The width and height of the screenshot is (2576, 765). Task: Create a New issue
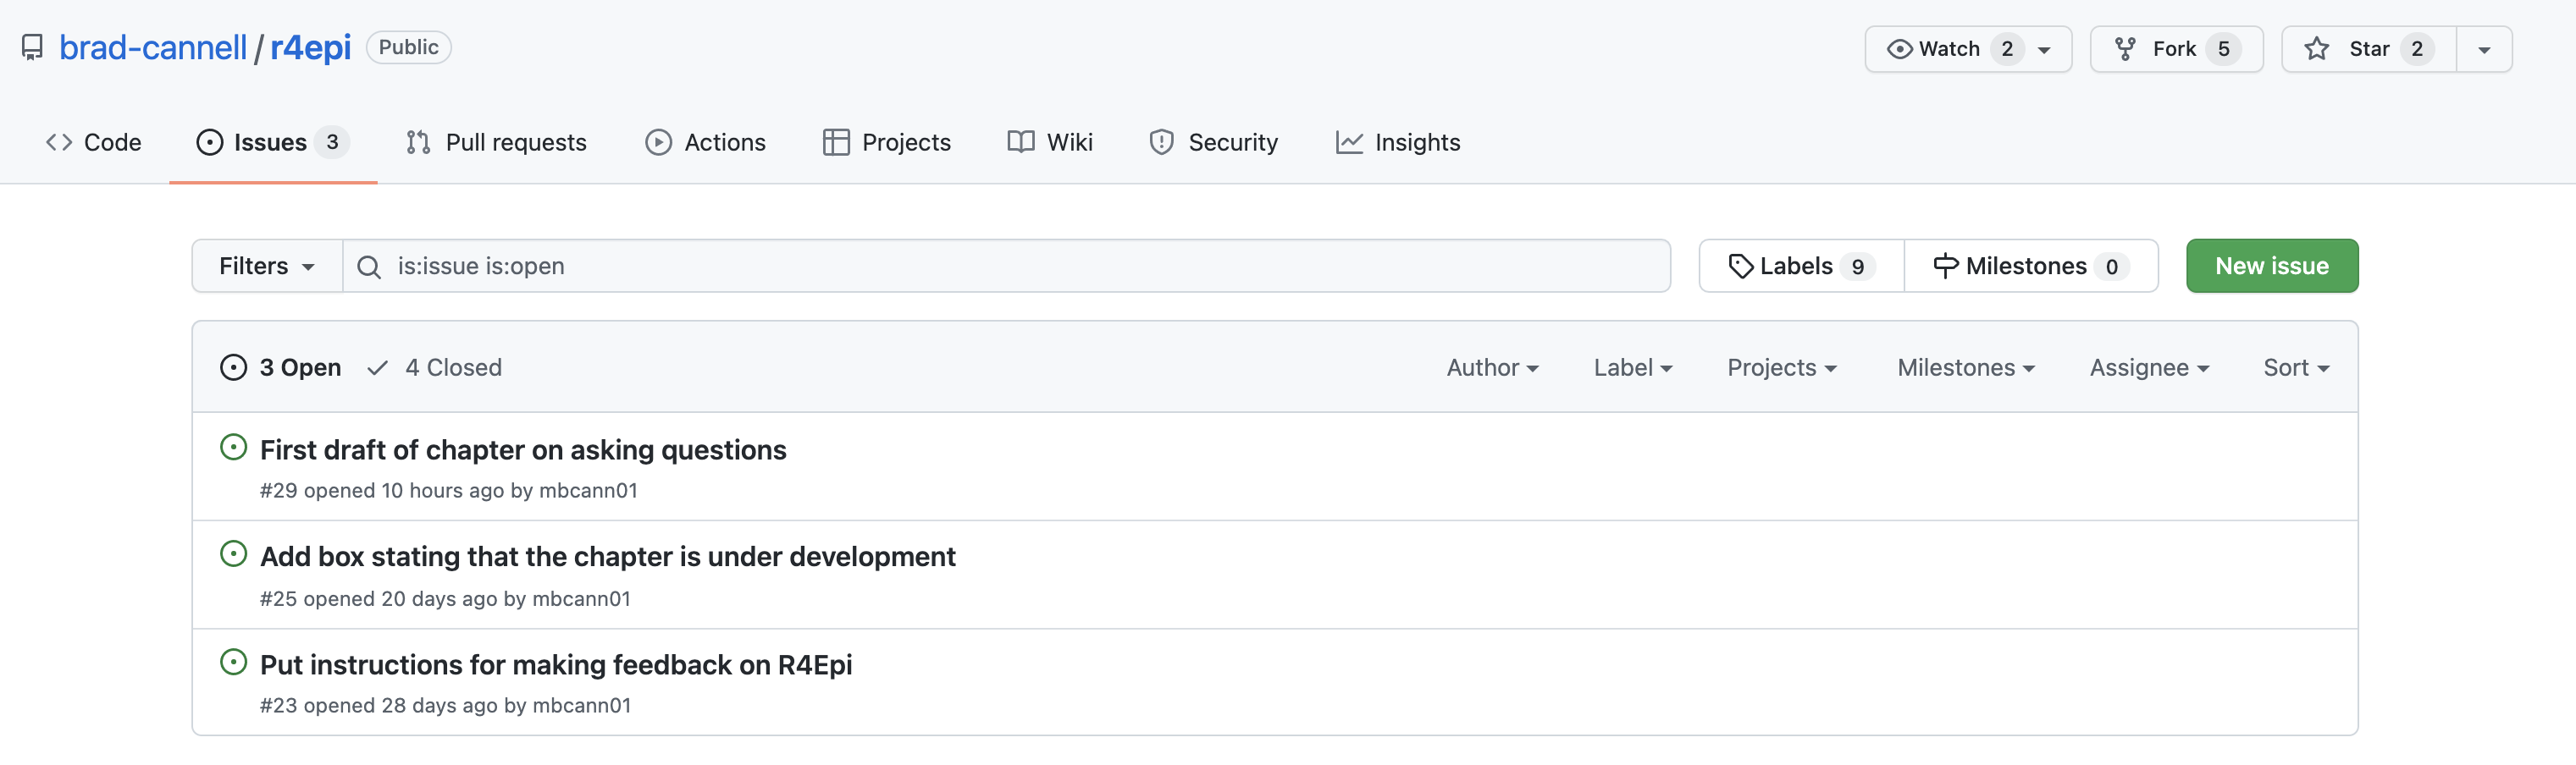[x=2271, y=266]
